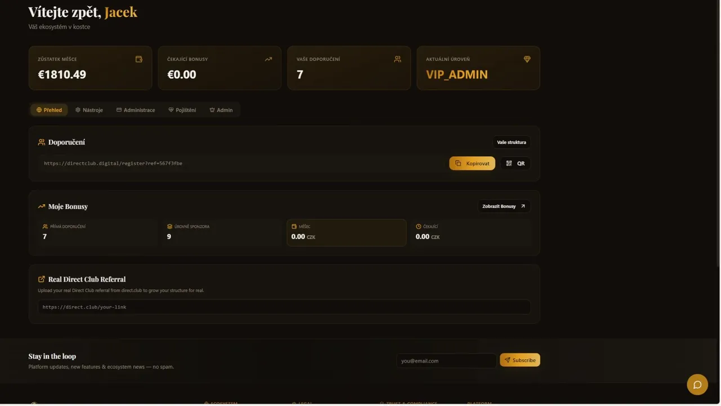The image size is (721, 406).
Task: Click Zobrazit Bonusy button
Action: pos(504,206)
